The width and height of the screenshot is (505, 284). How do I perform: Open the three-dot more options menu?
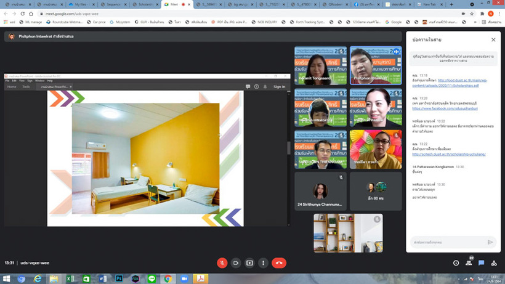pyautogui.click(x=263, y=262)
